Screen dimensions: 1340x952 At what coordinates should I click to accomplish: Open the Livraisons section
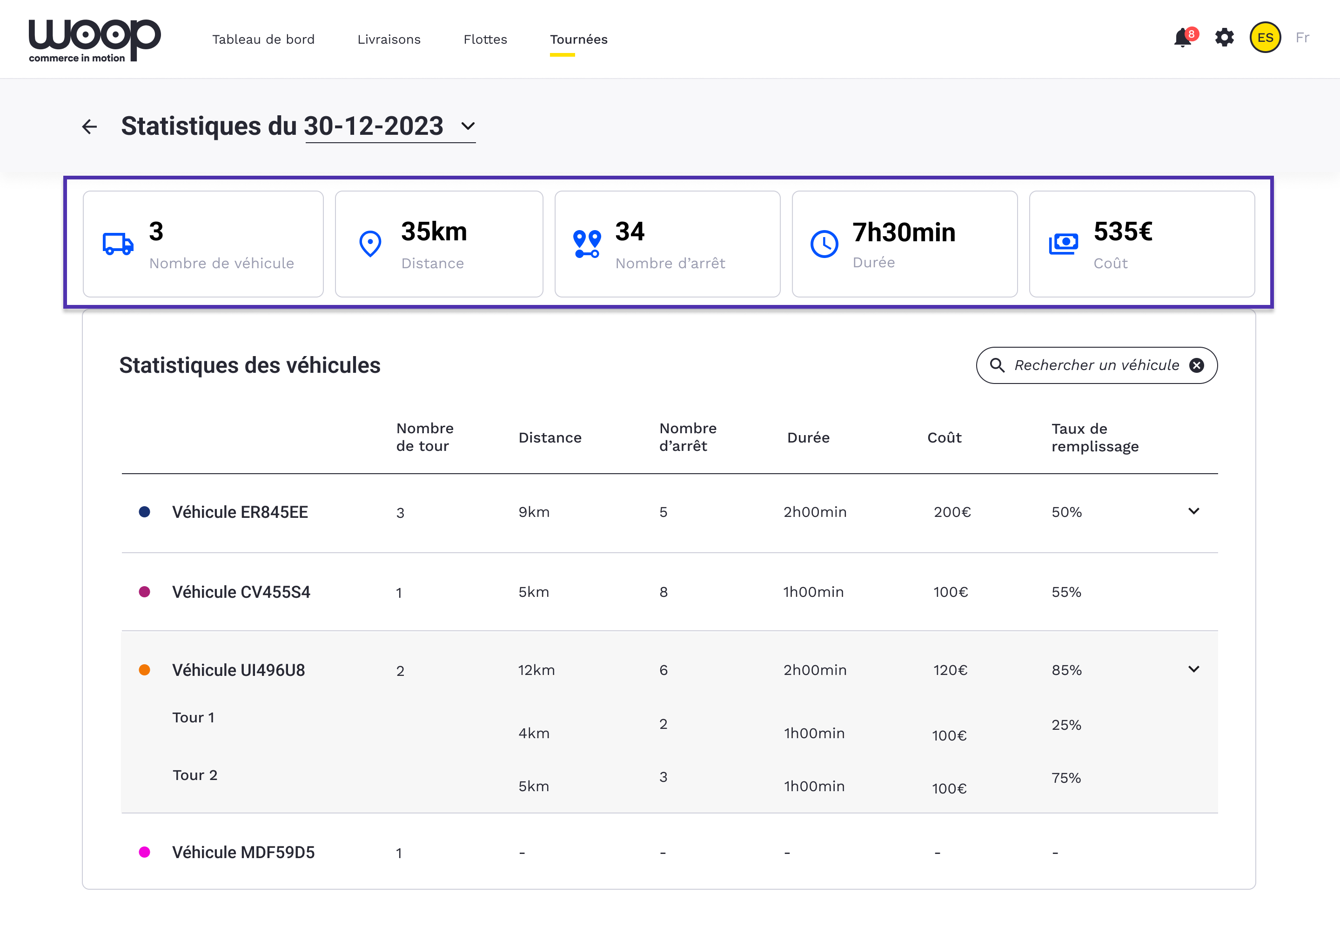389,39
